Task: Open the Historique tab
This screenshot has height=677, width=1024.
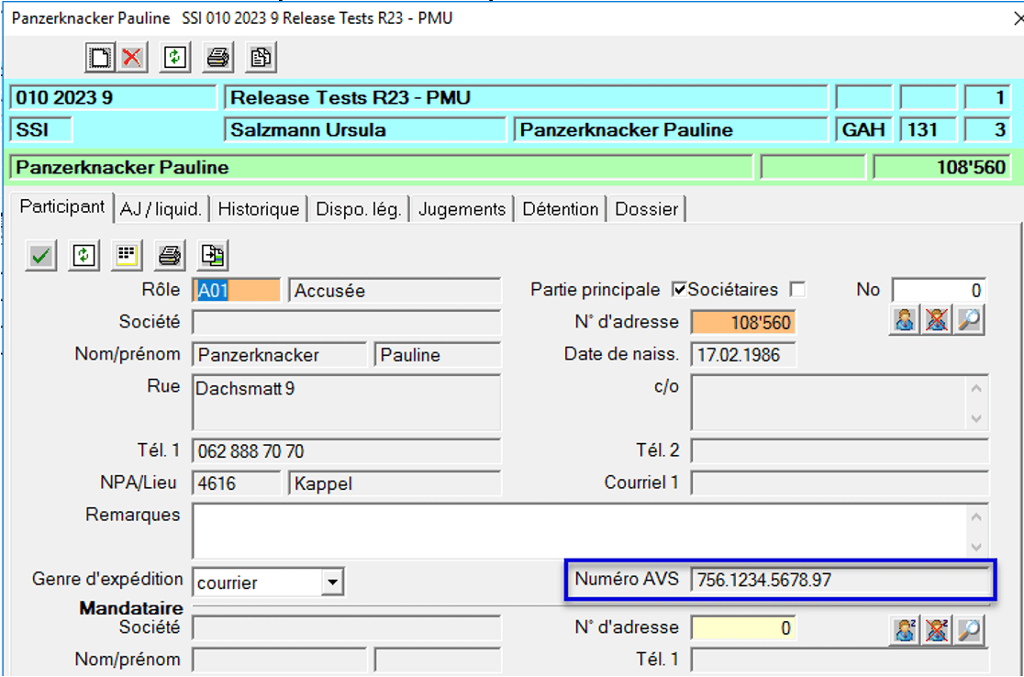Action: 259,209
